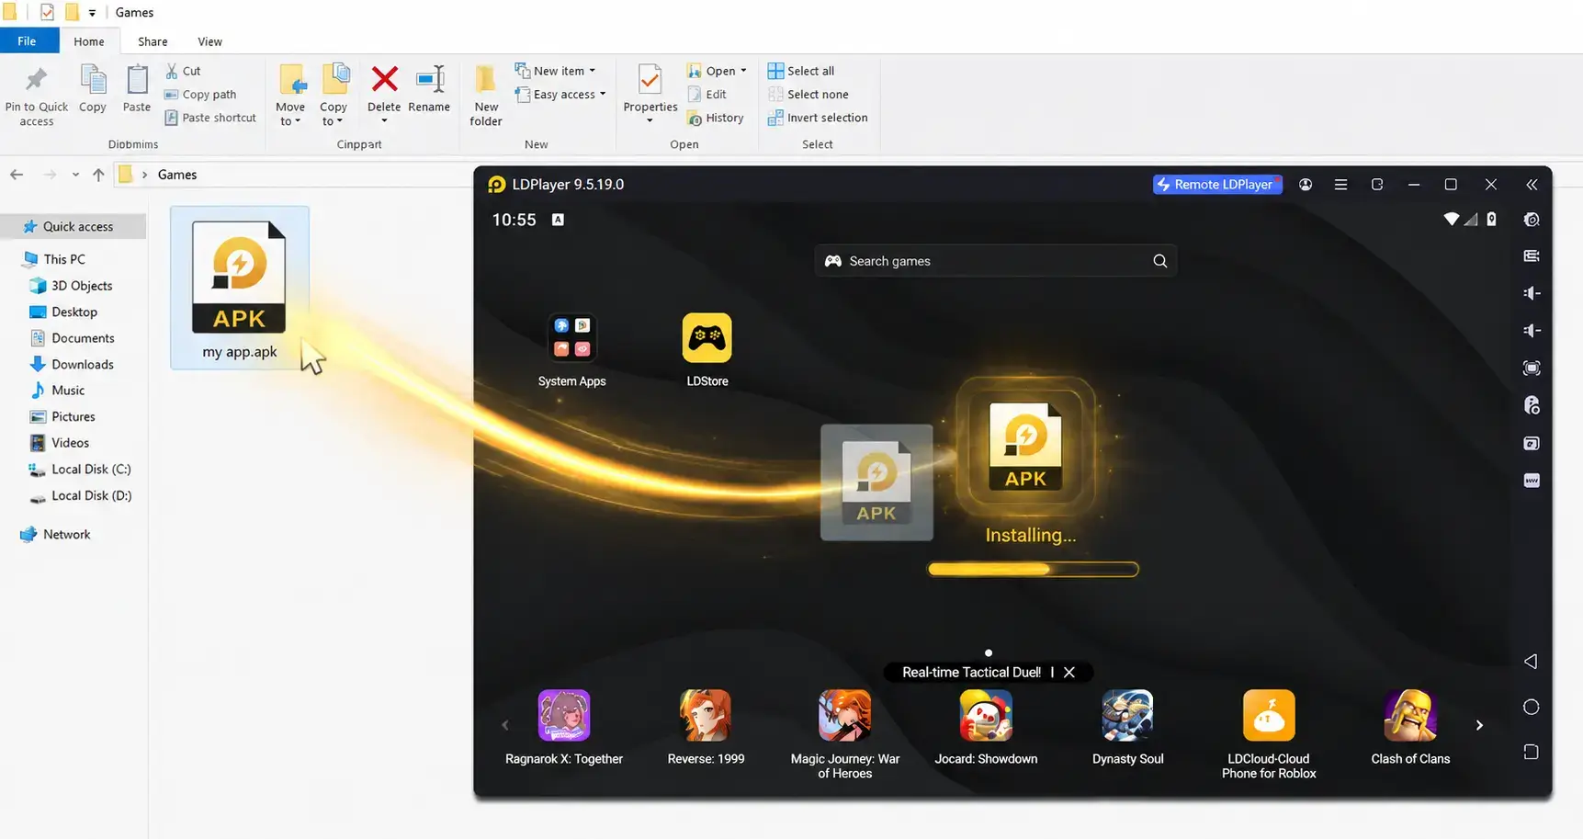This screenshot has width=1583, height=839.
Task: Open the Move to dropdown
Action: (x=290, y=96)
